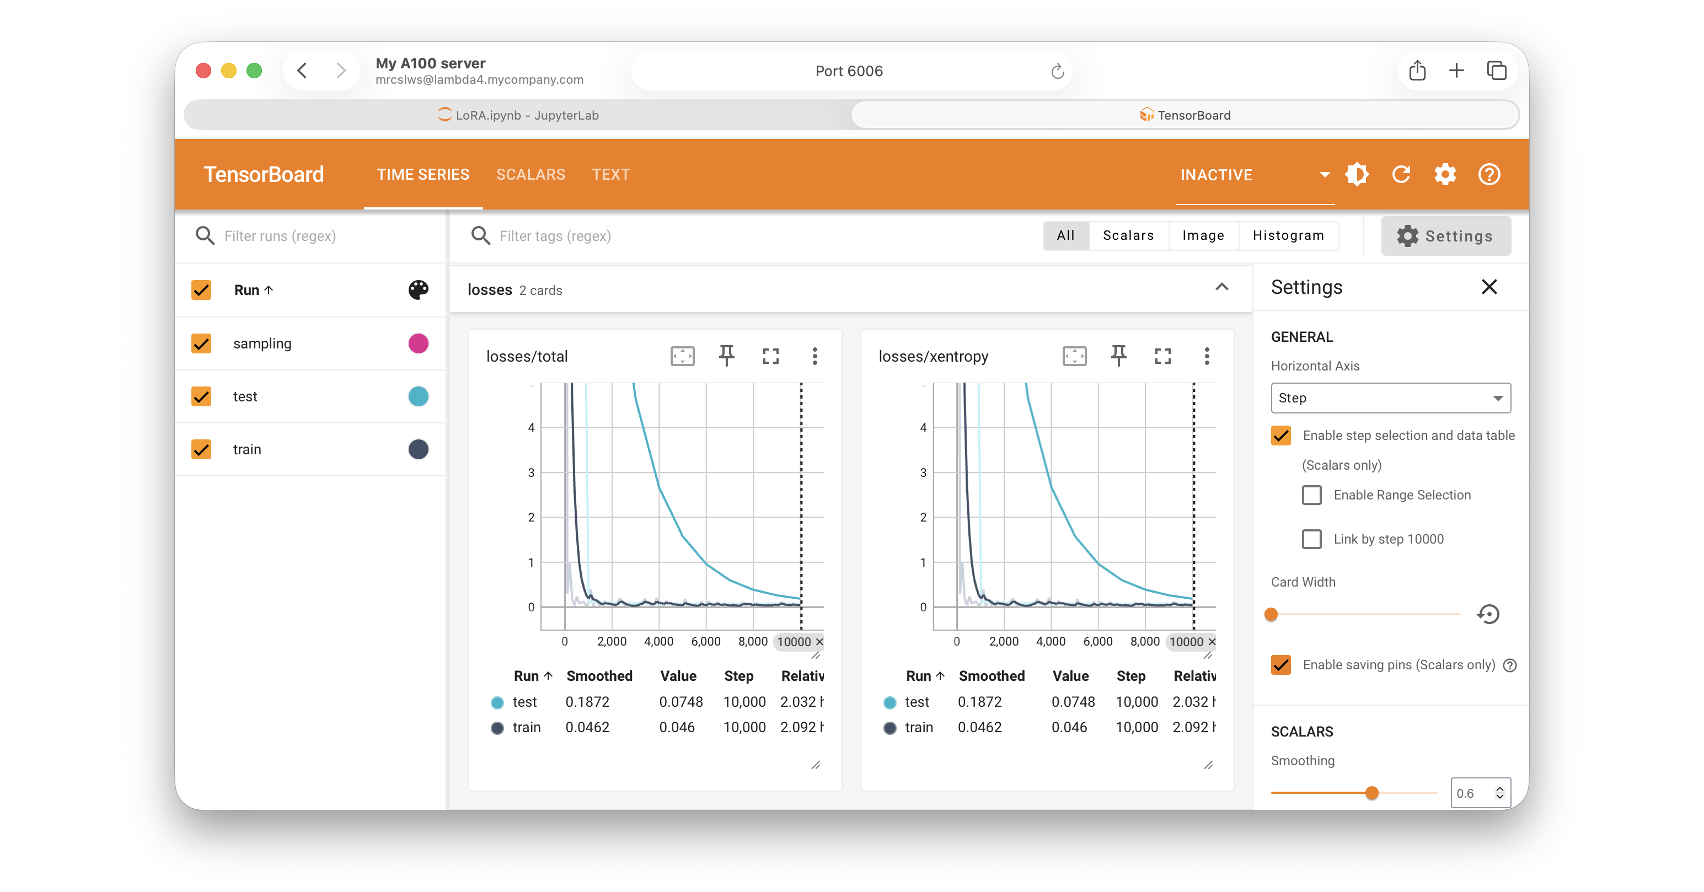
Task: Toggle dark mode brightness icon
Action: tap(1357, 175)
